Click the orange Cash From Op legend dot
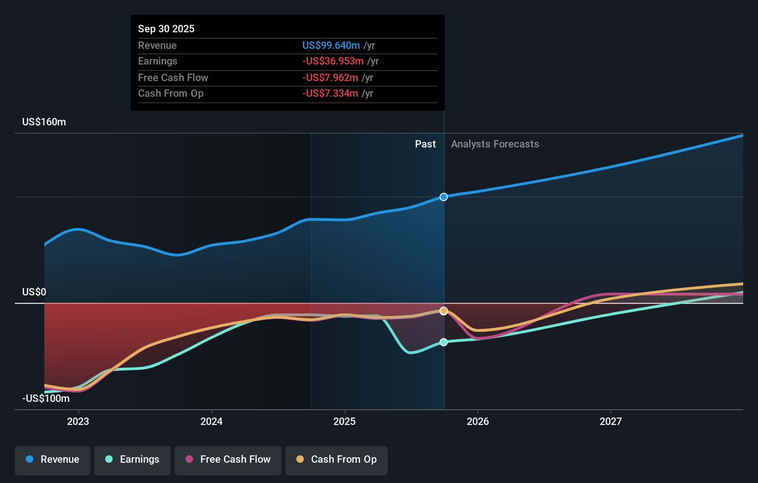 click(300, 459)
